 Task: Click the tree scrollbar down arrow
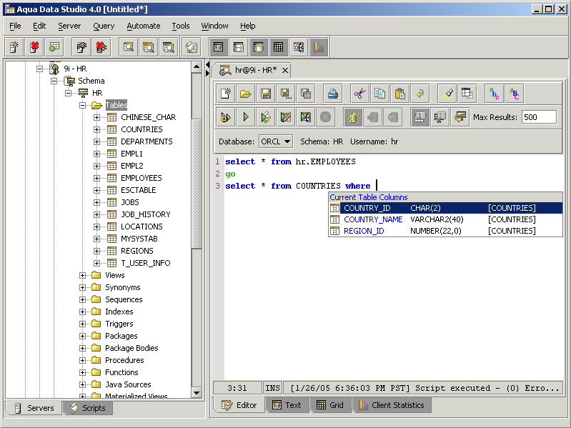[x=197, y=393]
